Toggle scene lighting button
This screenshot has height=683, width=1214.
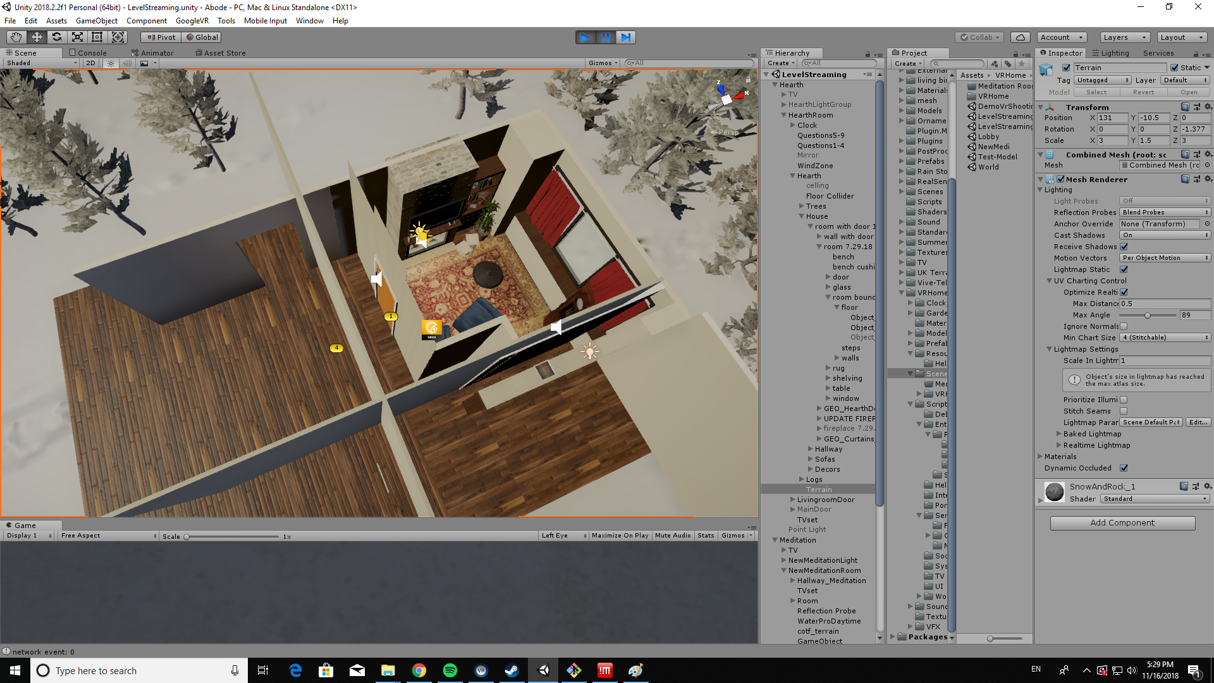111,63
